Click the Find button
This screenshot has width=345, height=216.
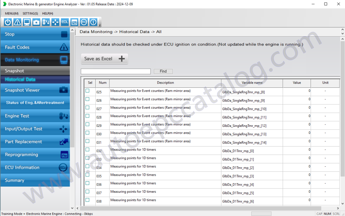tap(163, 71)
